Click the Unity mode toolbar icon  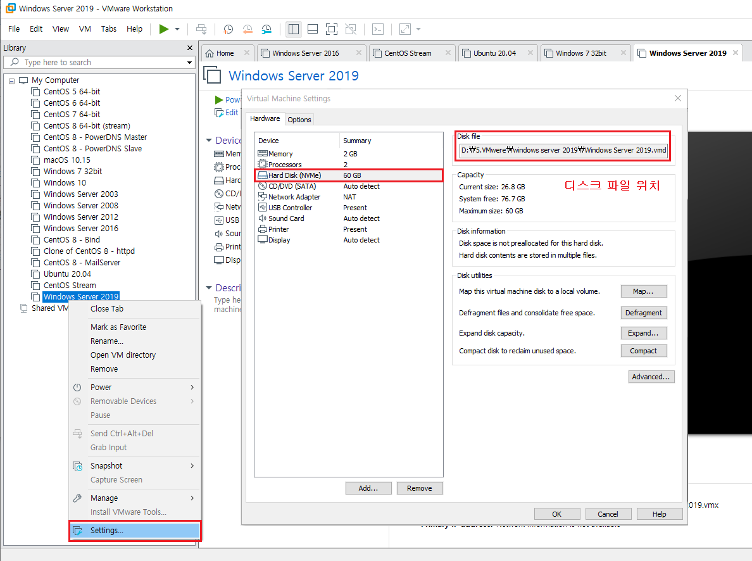pyautogui.click(x=351, y=29)
